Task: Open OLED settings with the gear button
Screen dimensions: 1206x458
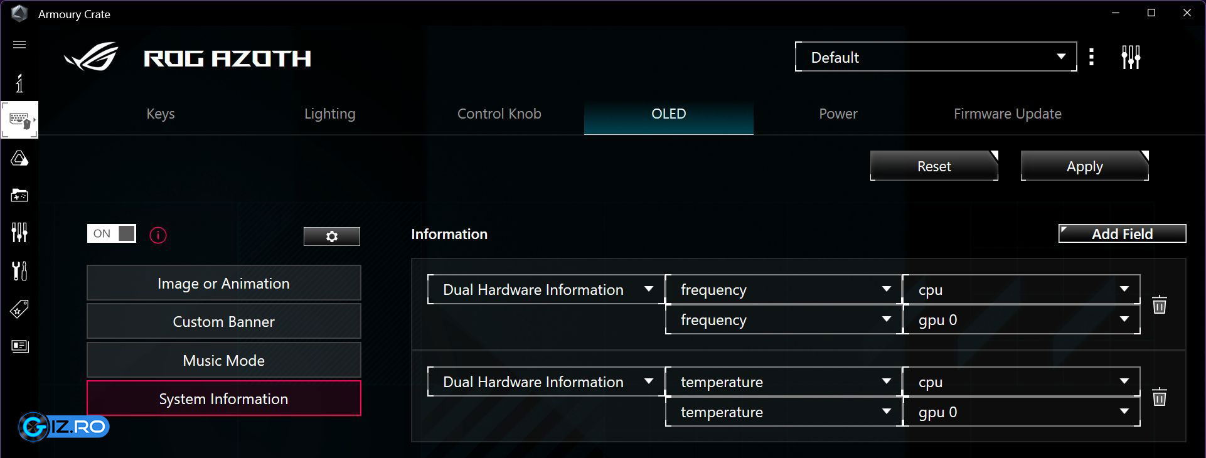Action: (x=331, y=237)
